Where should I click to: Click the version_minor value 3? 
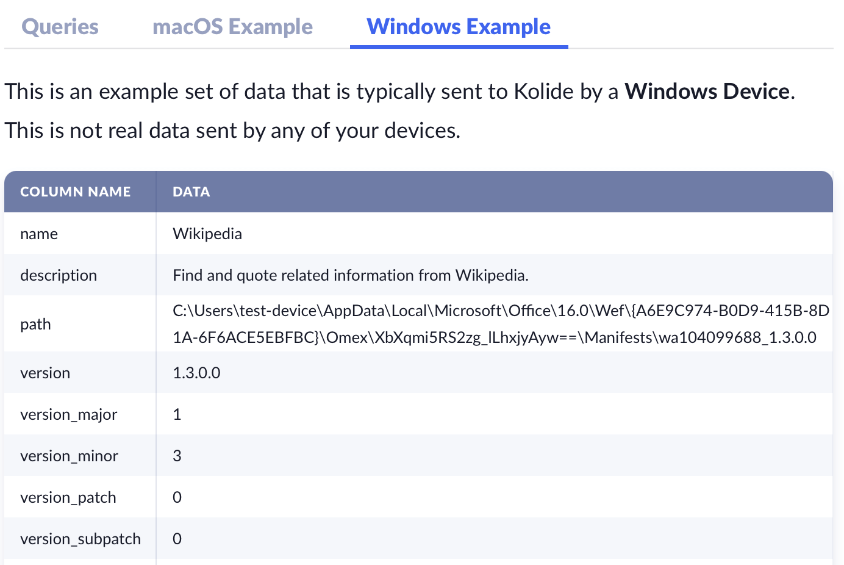(177, 456)
